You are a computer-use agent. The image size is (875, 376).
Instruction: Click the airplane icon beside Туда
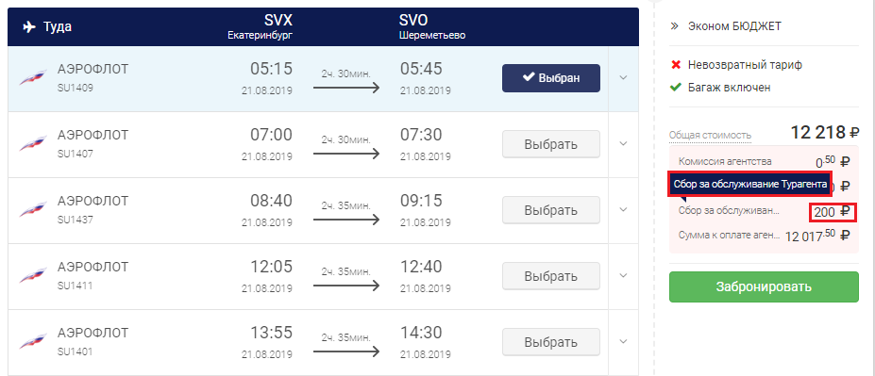coord(29,26)
